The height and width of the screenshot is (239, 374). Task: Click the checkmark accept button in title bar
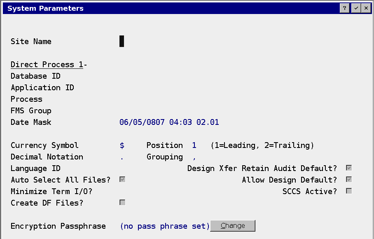(356, 8)
